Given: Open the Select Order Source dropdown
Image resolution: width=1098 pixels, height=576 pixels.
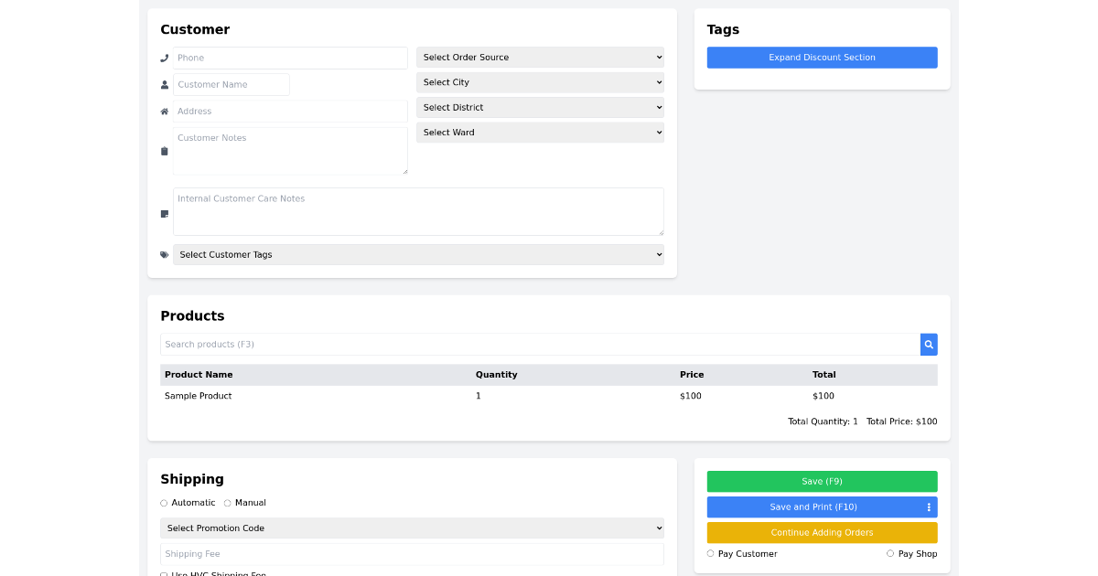Looking at the screenshot, I should (540, 57).
